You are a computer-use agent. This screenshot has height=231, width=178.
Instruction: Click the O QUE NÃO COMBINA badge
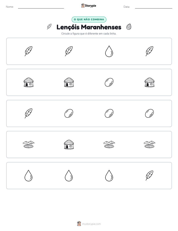click(89, 19)
